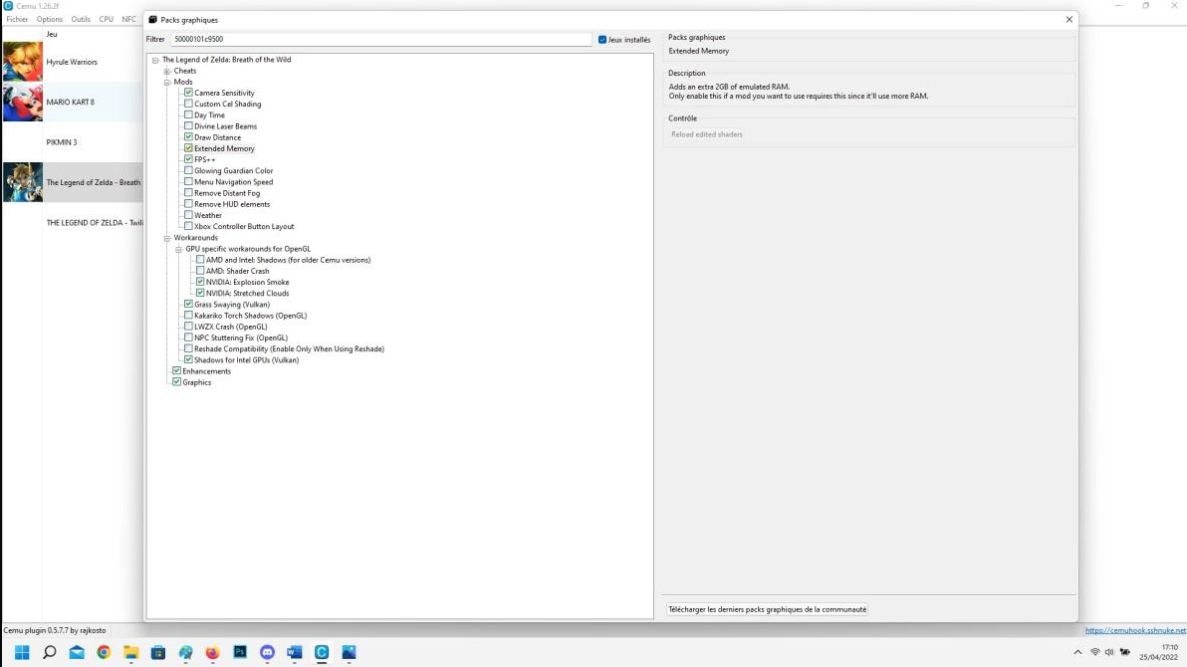The width and height of the screenshot is (1187, 667).
Task: Enable the Custom Cel Shading mod
Action: tap(188, 104)
